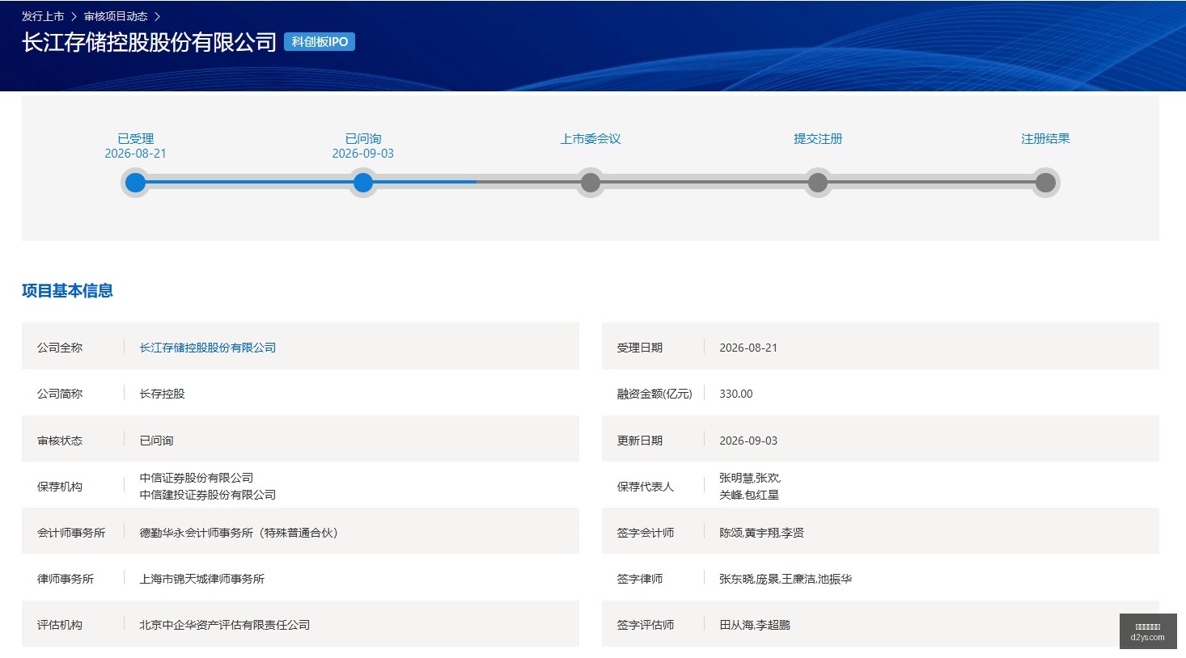Open the 发行上市 breadcrumb link
Screen dimensions: 1186x658
click(x=43, y=16)
